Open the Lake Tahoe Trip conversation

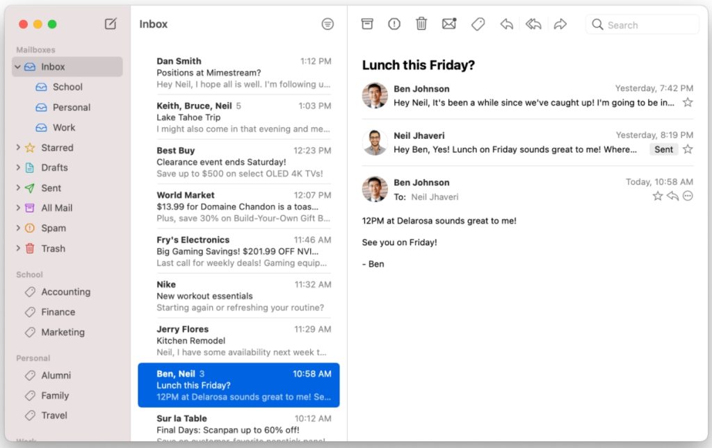[239, 117]
